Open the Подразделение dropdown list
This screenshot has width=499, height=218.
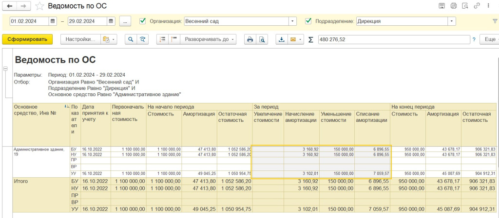pyautogui.click(x=452, y=21)
